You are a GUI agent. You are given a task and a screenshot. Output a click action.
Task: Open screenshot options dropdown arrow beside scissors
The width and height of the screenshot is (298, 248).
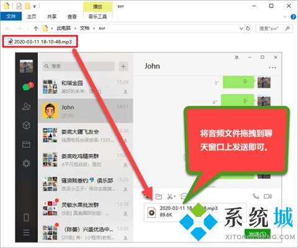pos(174,196)
